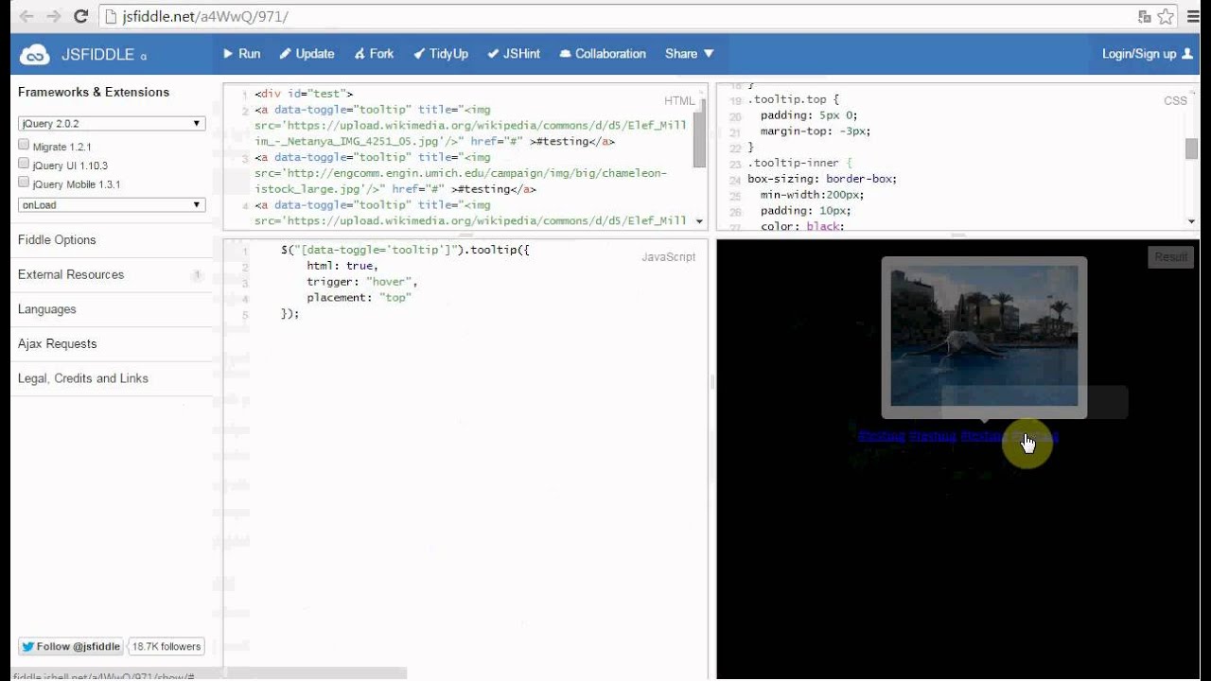Viewport: 1211px width, 681px height.
Task: Click Login/Sign up
Action: [x=1147, y=54]
